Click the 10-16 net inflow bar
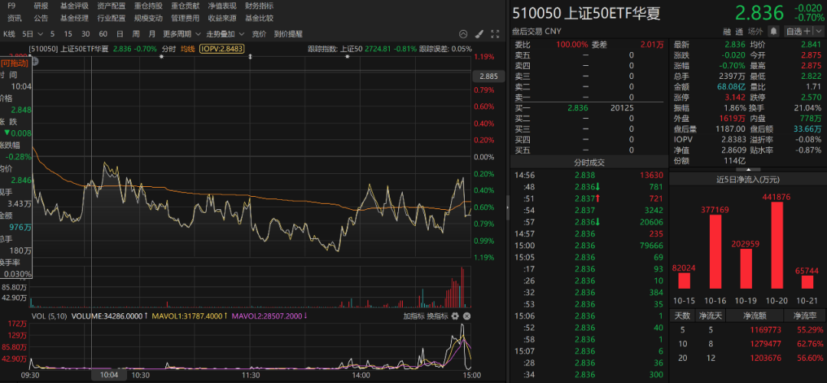This screenshot has height=383, width=827. (714, 252)
